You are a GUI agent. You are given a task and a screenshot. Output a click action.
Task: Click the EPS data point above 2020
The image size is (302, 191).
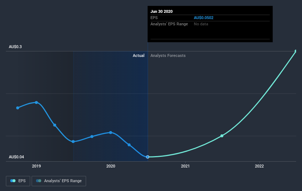[111, 133]
